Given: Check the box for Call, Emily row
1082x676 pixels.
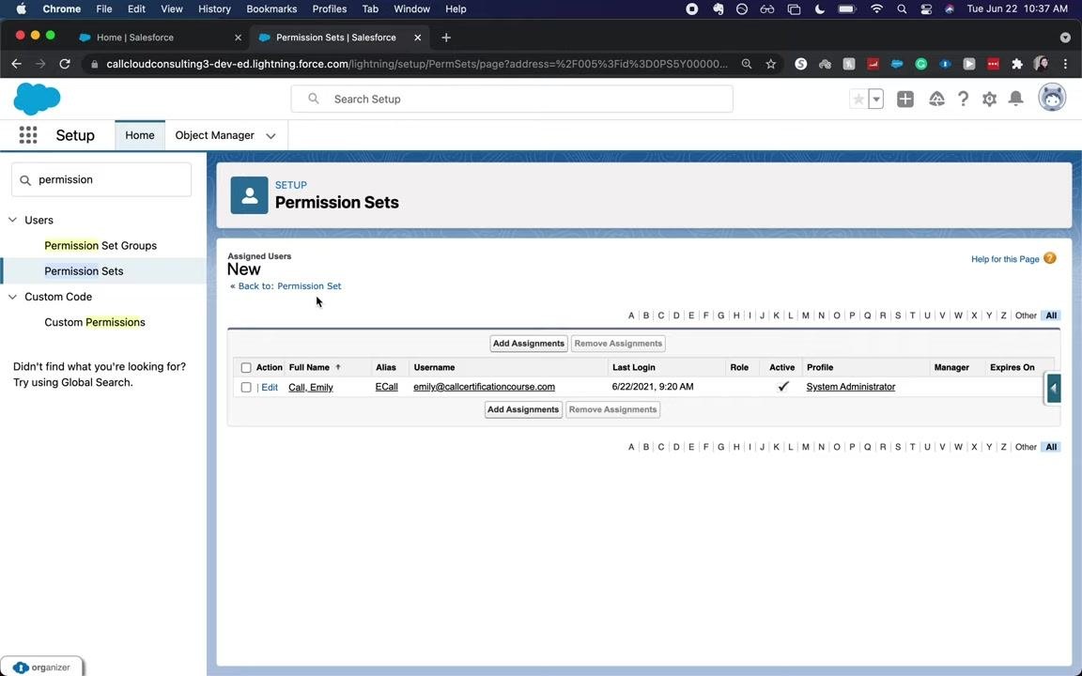Looking at the screenshot, I should (x=246, y=387).
